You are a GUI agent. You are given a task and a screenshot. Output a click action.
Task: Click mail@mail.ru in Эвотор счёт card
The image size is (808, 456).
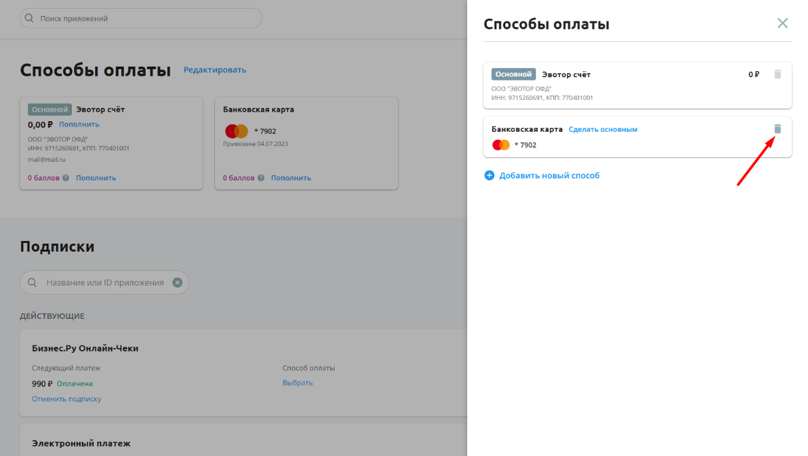point(47,160)
